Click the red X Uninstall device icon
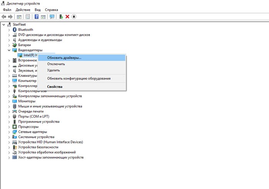 click(x=67, y=17)
